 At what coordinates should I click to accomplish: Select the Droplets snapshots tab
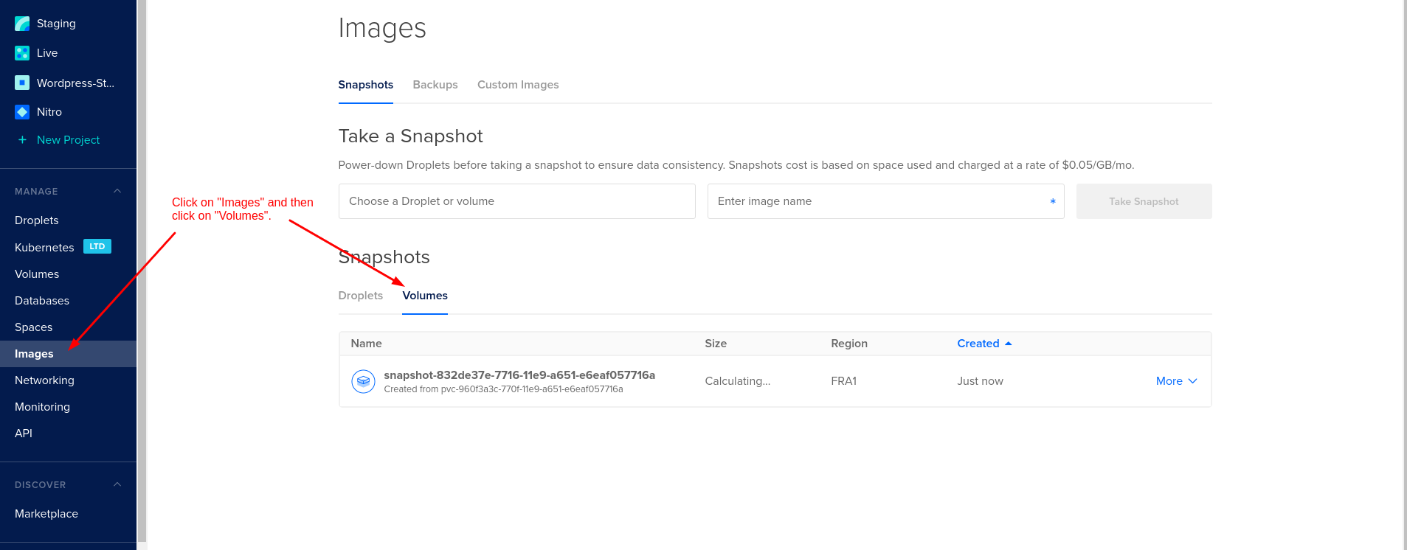(360, 296)
